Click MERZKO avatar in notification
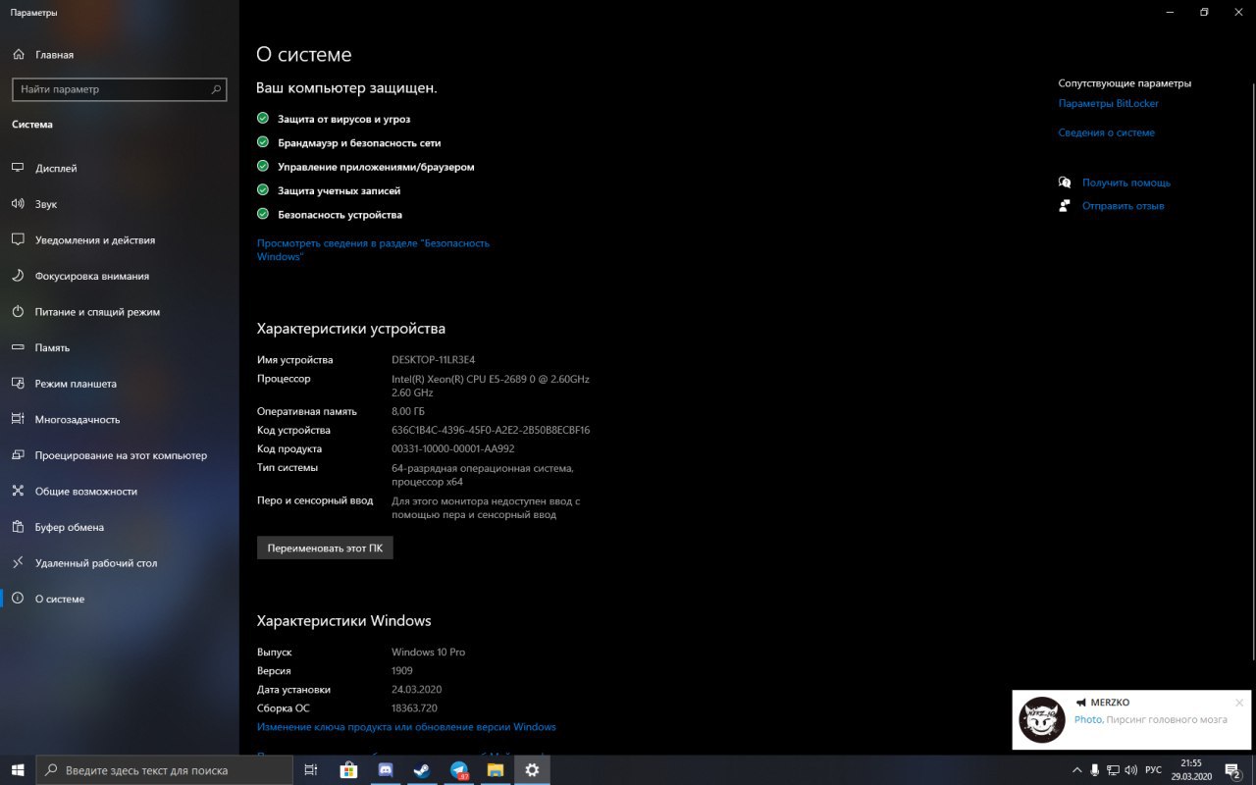This screenshot has width=1256, height=785. click(1042, 720)
